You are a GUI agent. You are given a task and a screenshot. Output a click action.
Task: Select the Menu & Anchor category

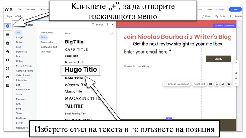point(24,66)
